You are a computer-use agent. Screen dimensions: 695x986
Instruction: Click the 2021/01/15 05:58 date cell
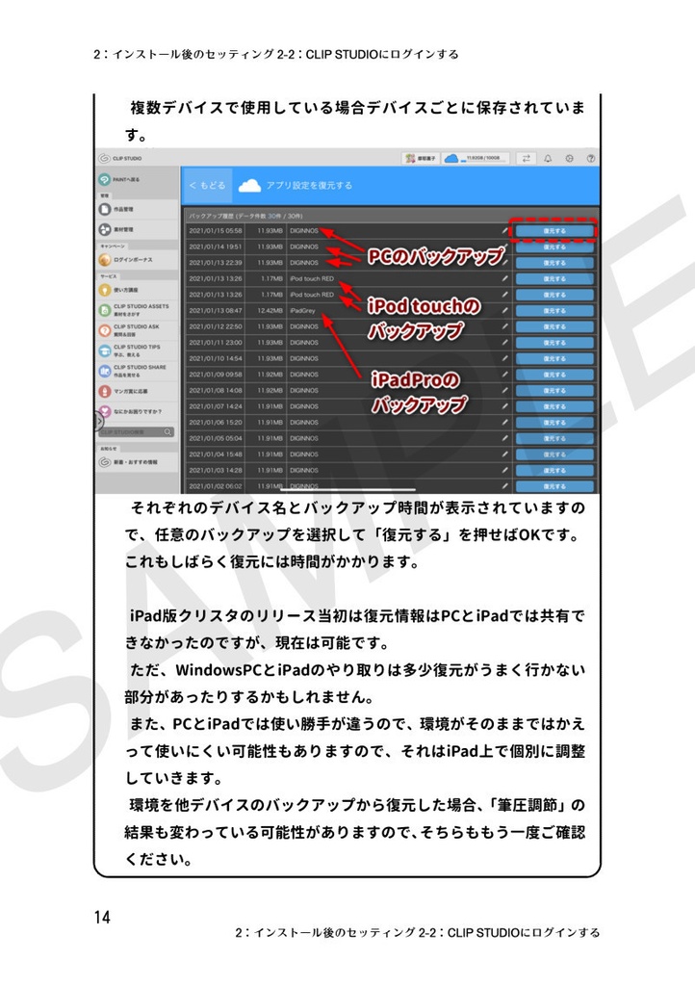click(216, 231)
